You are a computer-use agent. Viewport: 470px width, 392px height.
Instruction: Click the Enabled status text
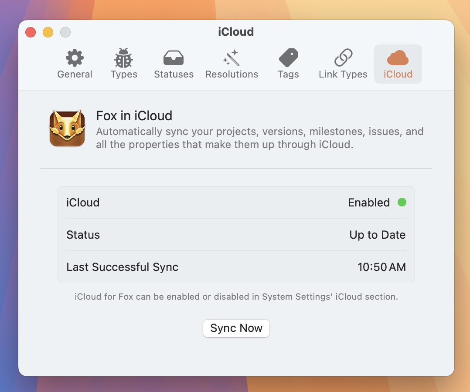[x=369, y=203]
